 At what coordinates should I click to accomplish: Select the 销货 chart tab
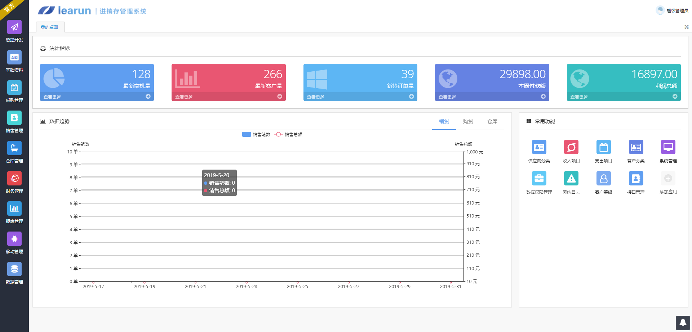click(444, 121)
